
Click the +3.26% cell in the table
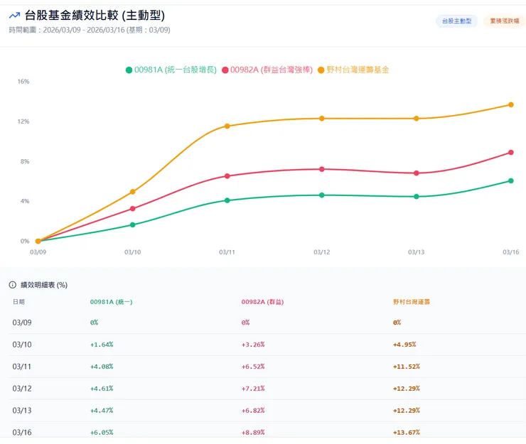[253, 345]
